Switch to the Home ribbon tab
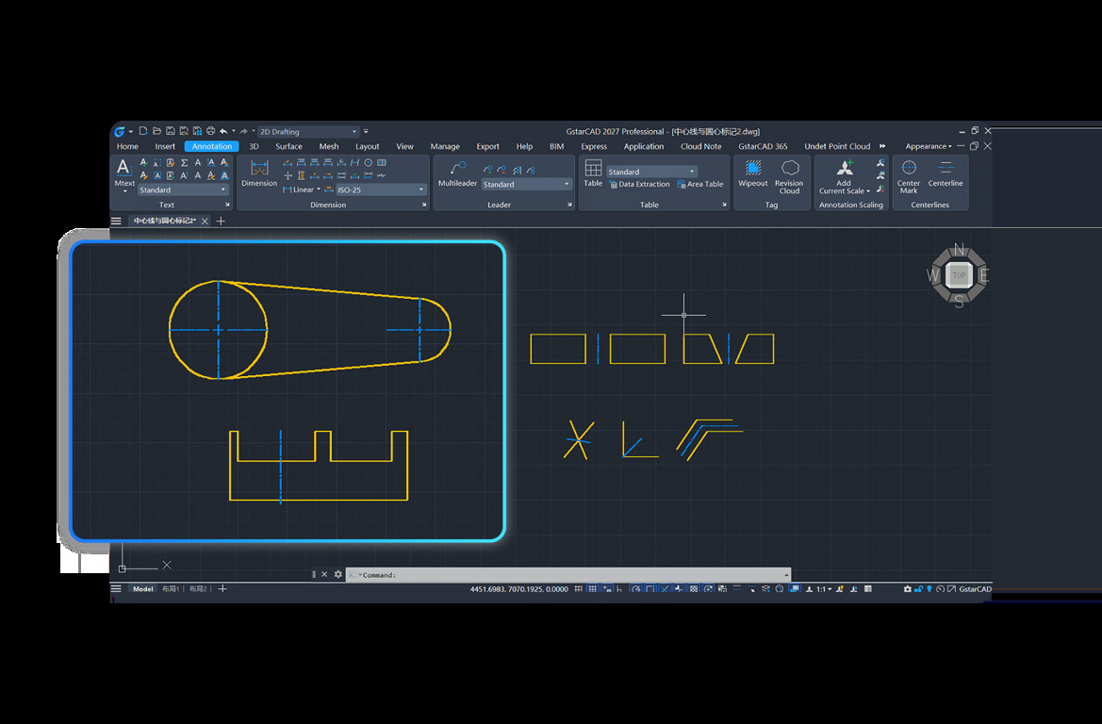Screen dimensions: 1102x724 [x=127, y=146]
